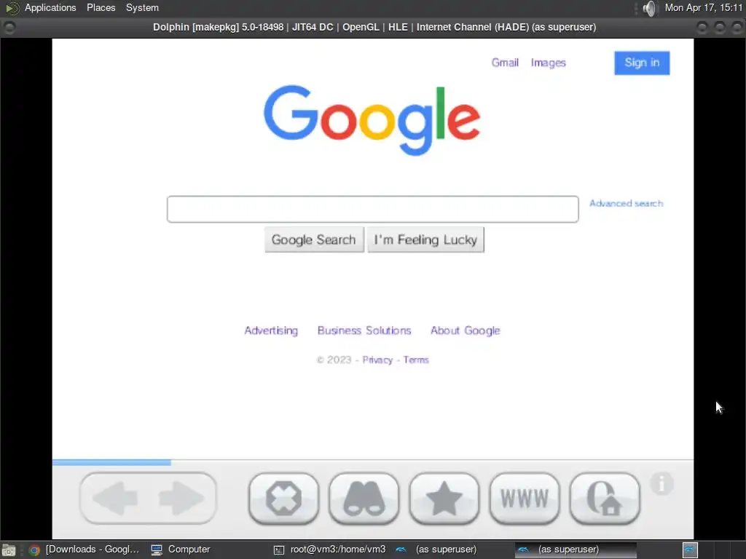Screen dimensions: 746x559
Task: Switch to the Downloads Google Chrome taskbar window
Action: pos(85,550)
